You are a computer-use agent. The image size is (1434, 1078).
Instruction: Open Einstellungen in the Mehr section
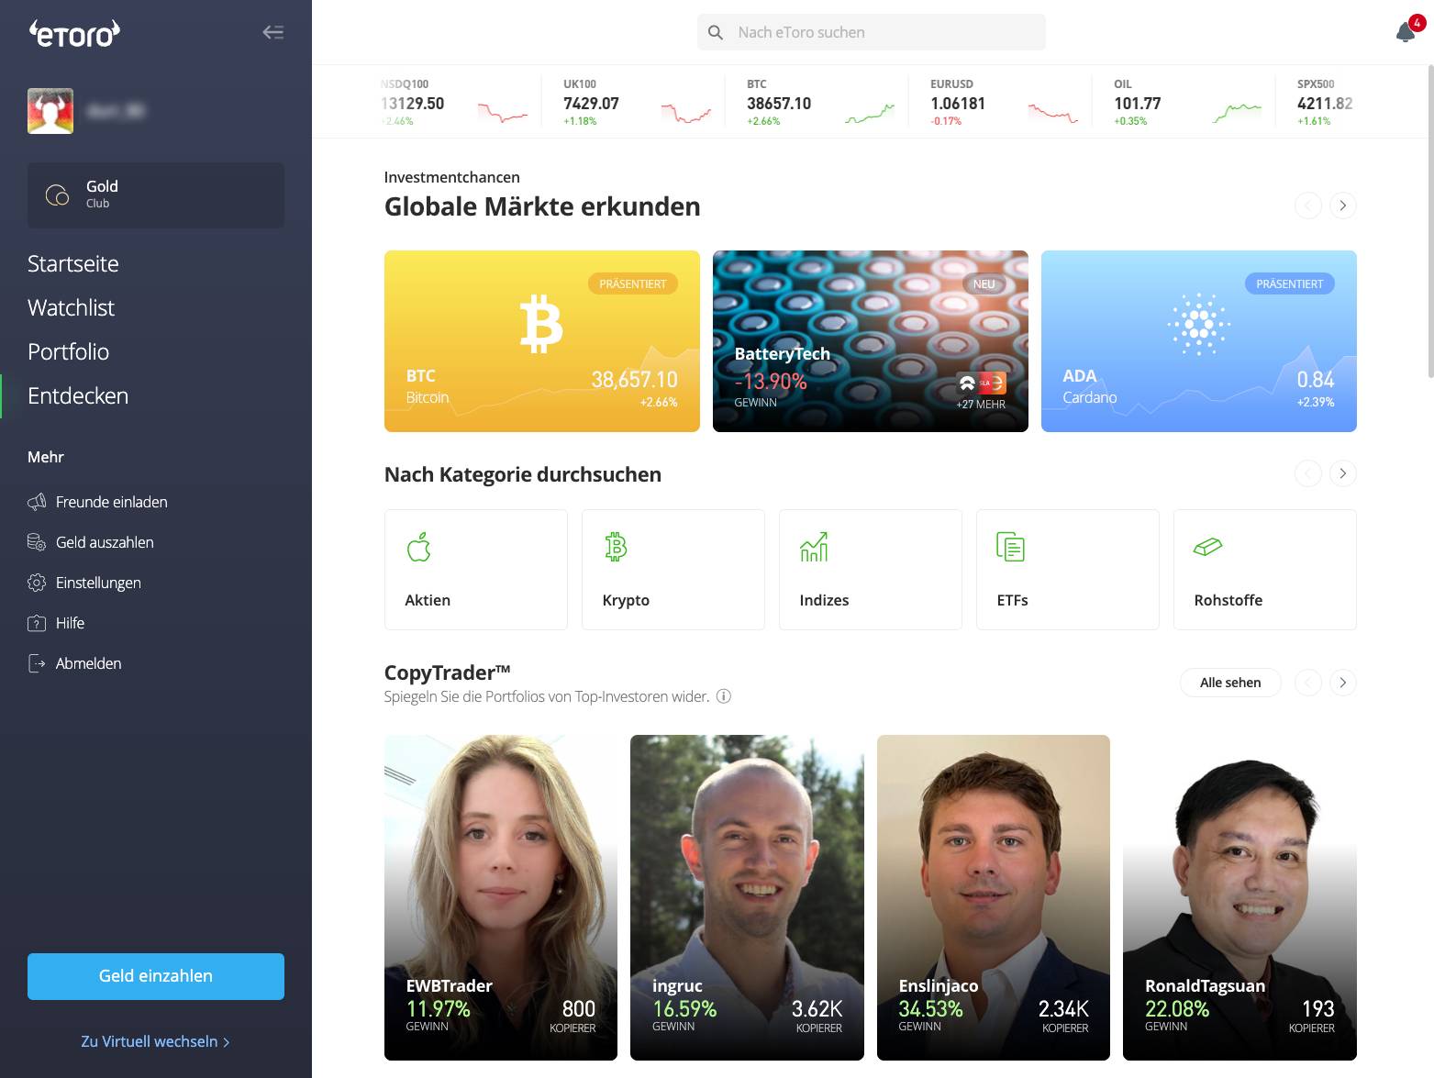(x=97, y=583)
